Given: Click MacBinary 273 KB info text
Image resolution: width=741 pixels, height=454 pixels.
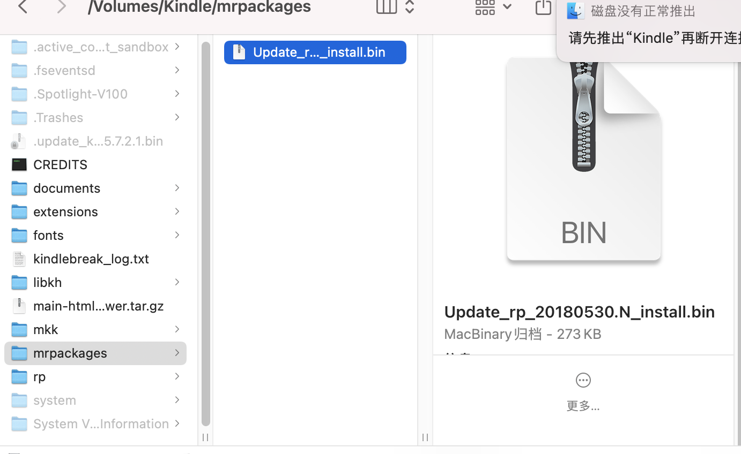Looking at the screenshot, I should click(x=523, y=334).
